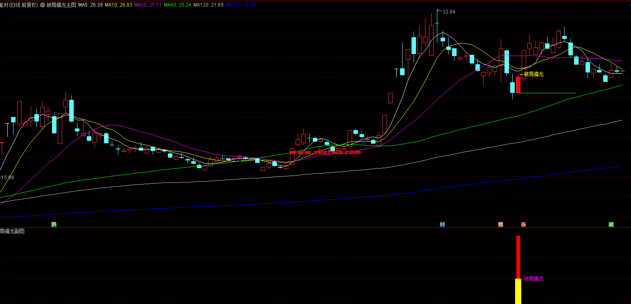Click the red signal bar in sub-chart
This screenshot has width=631, height=304.
click(518, 257)
